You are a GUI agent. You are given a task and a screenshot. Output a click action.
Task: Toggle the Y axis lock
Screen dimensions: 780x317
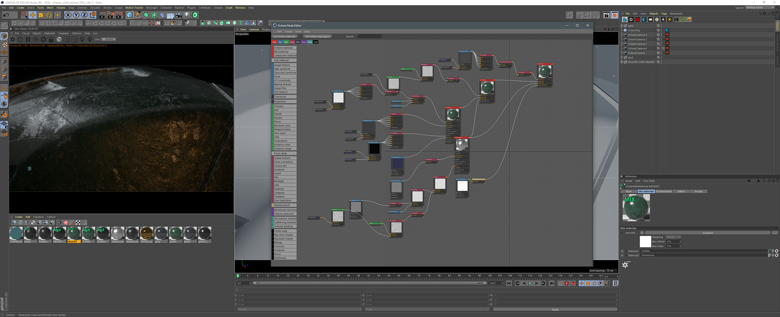(76, 15)
